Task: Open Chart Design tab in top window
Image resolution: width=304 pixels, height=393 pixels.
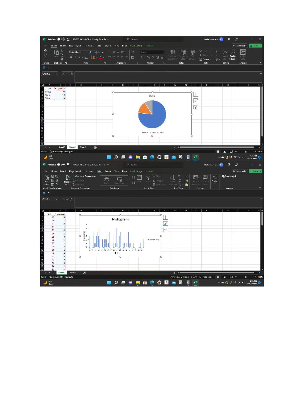Action: click(136, 46)
